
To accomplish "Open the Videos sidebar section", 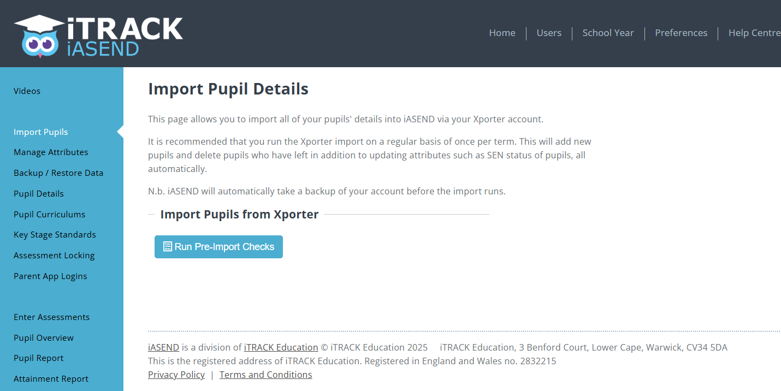I will (x=27, y=91).
